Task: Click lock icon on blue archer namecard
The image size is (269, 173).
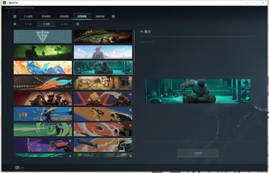Action: pyautogui.click(x=70, y=109)
